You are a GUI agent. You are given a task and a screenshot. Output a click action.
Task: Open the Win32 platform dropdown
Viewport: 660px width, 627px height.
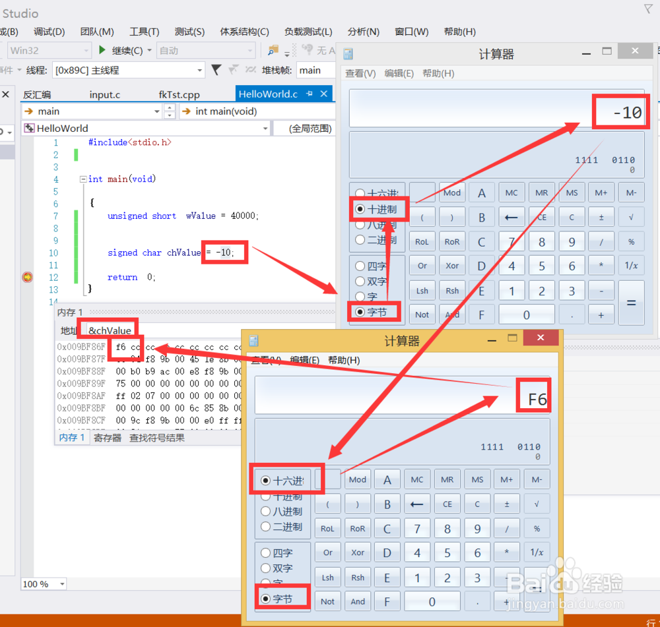coord(84,49)
